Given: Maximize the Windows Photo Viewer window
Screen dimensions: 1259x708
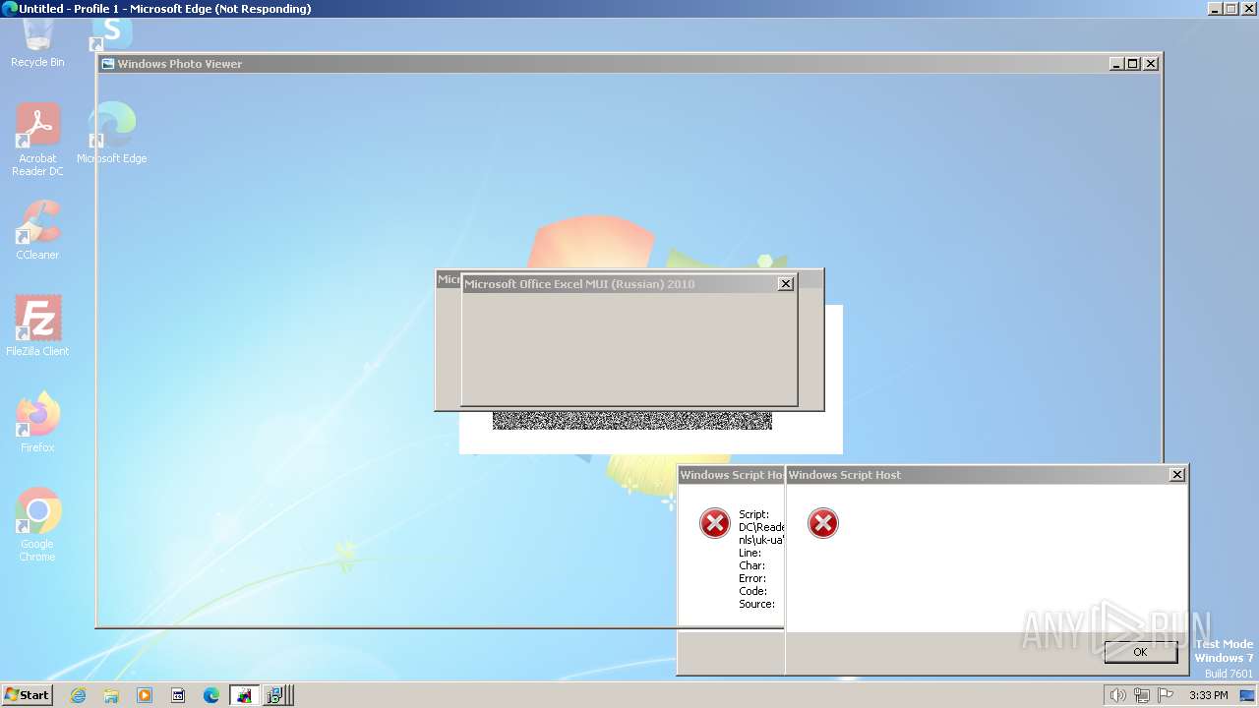Looking at the screenshot, I should (x=1133, y=64).
